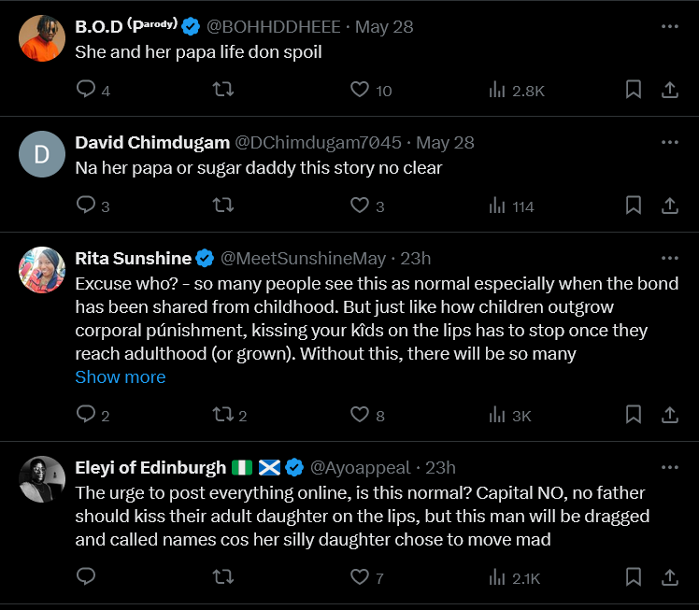Retweet David Chimdugam's tweet
This screenshot has width=699, height=610.
coord(222,206)
